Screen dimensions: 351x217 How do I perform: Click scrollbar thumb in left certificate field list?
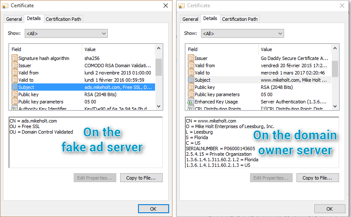coord(159,67)
